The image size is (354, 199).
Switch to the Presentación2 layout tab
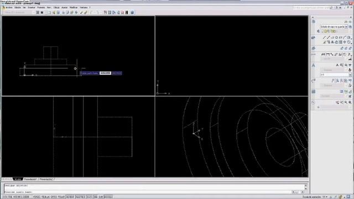point(46,179)
